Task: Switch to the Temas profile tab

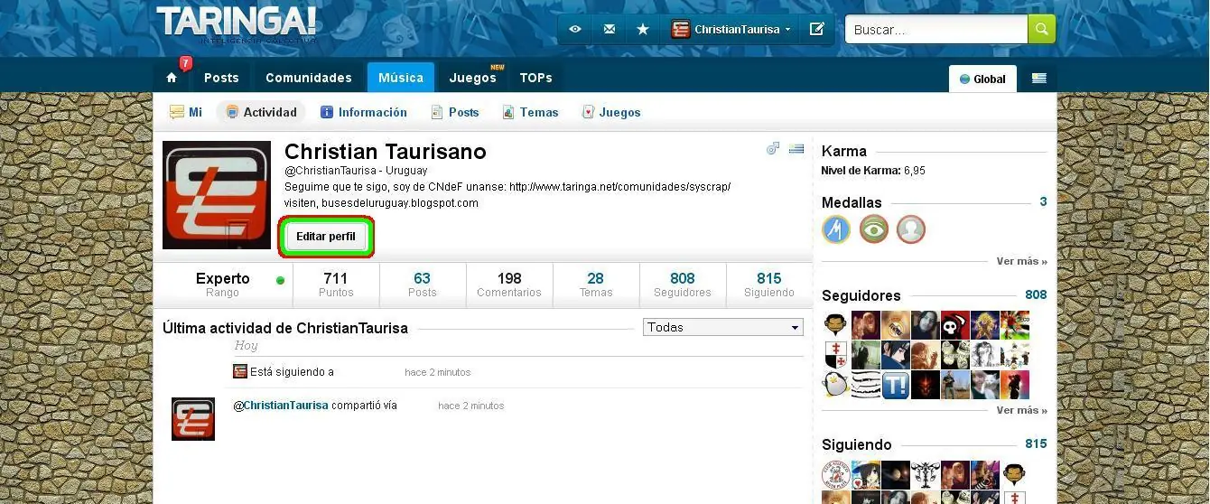Action: pyautogui.click(x=530, y=112)
